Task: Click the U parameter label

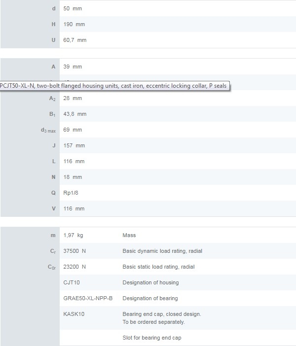Action: [53, 40]
